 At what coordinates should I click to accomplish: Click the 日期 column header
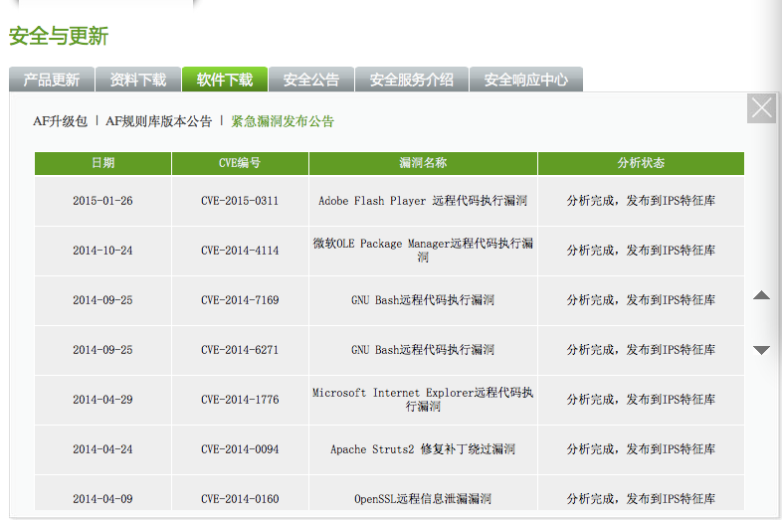click(103, 163)
